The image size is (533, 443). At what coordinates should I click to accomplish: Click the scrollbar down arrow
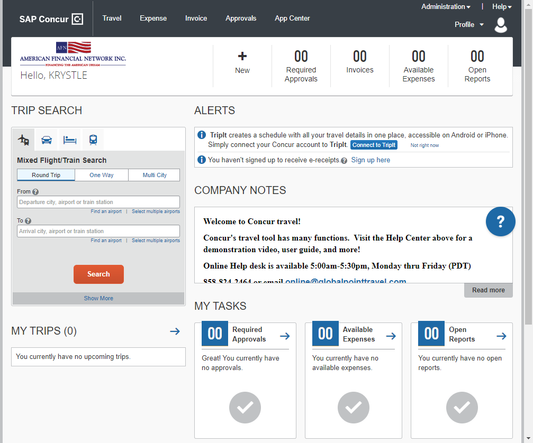[528, 439]
